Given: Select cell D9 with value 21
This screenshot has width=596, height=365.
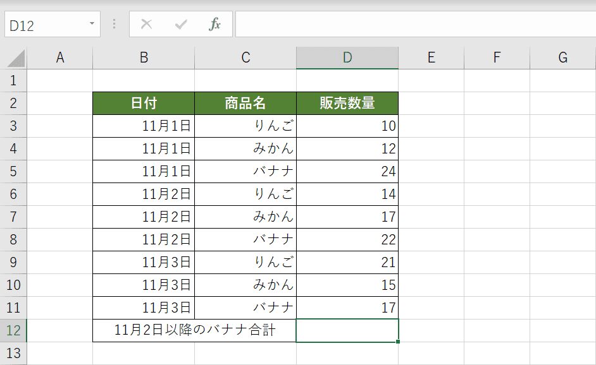Looking at the screenshot, I should (x=347, y=263).
